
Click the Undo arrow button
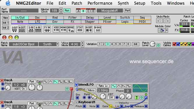[159, 21]
